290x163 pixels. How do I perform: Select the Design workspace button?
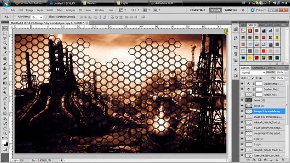(x=215, y=10)
